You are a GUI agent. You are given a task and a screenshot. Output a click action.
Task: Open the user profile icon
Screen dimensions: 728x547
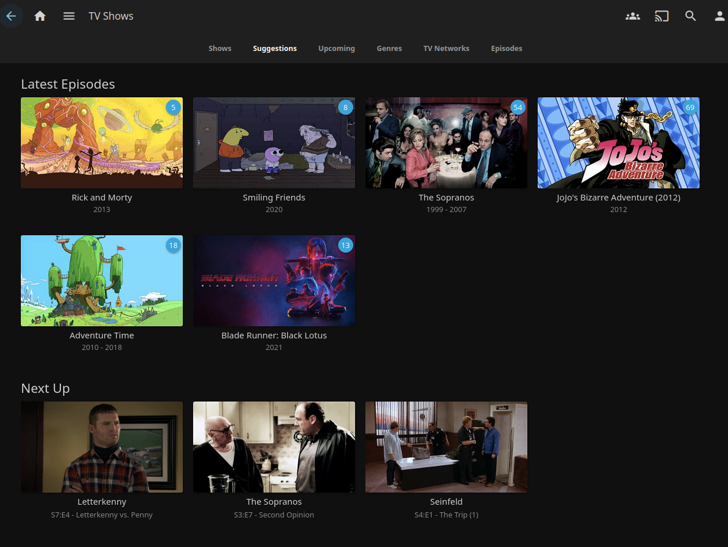pos(719,16)
